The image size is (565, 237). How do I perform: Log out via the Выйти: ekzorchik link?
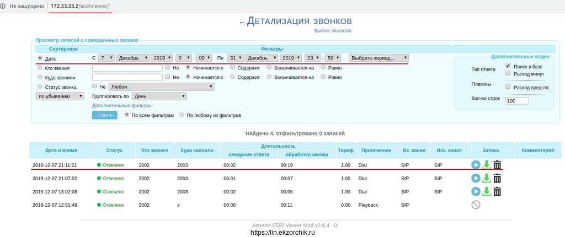tap(333, 31)
